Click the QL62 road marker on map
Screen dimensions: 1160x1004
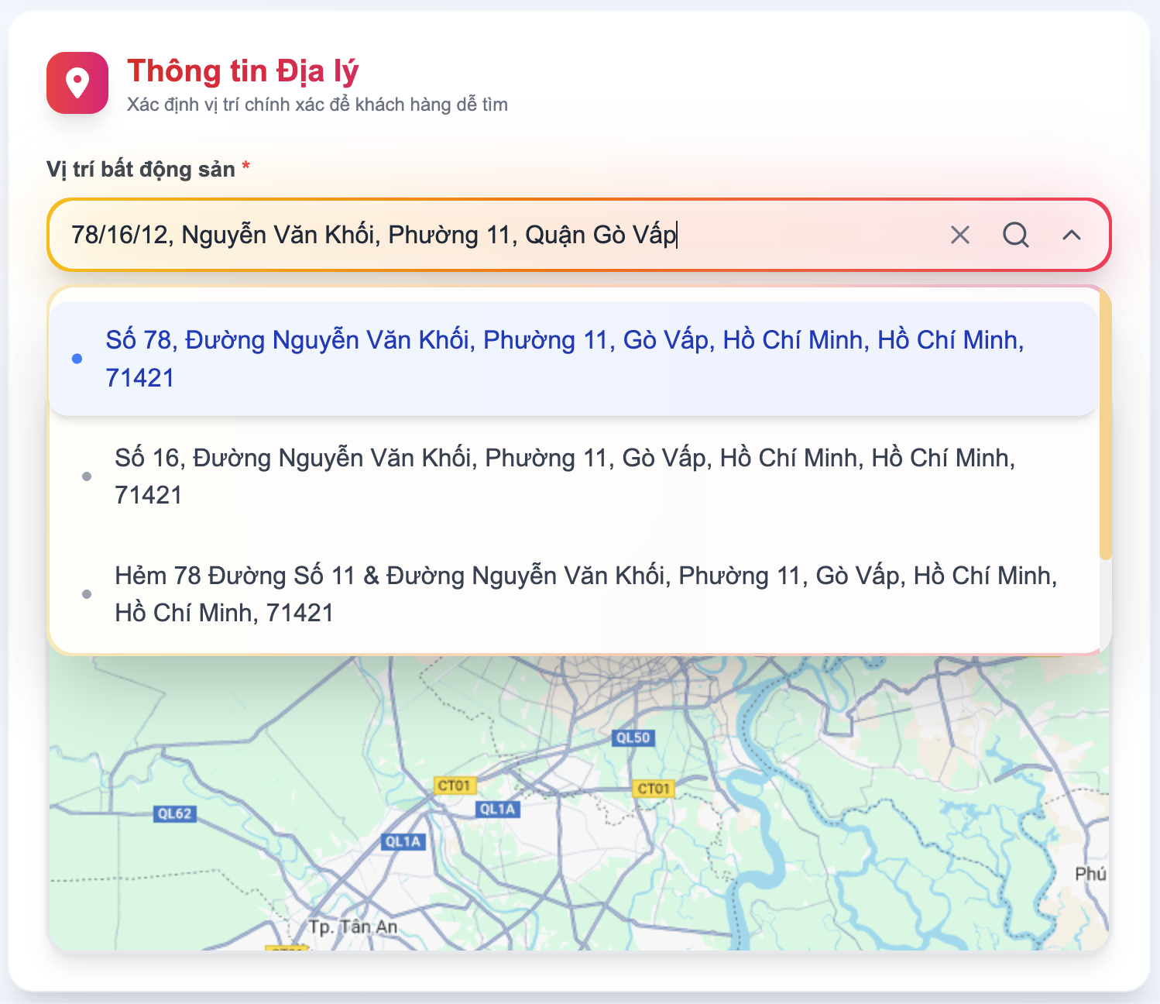pyautogui.click(x=174, y=813)
